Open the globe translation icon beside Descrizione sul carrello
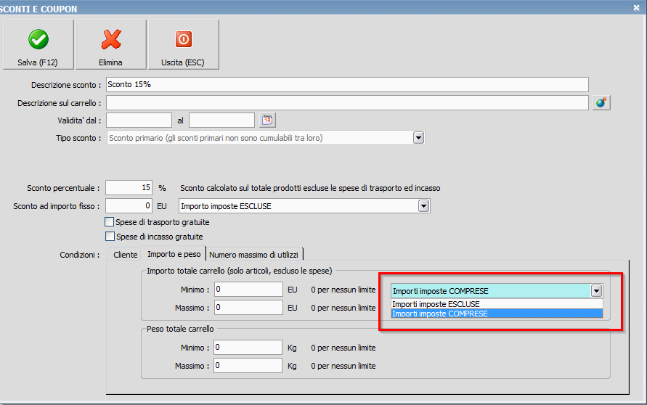 601,102
